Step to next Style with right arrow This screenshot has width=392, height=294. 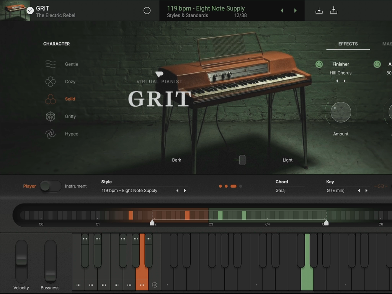pos(185,191)
